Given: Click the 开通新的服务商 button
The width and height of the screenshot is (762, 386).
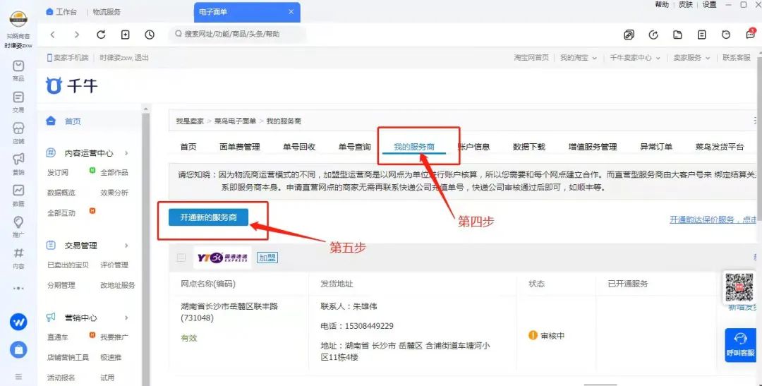Looking at the screenshot, I should tap(208, 217).
